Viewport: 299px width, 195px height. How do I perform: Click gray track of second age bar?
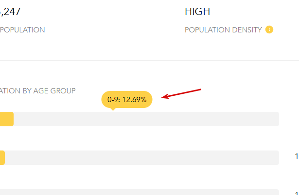(x=146, y=157)
